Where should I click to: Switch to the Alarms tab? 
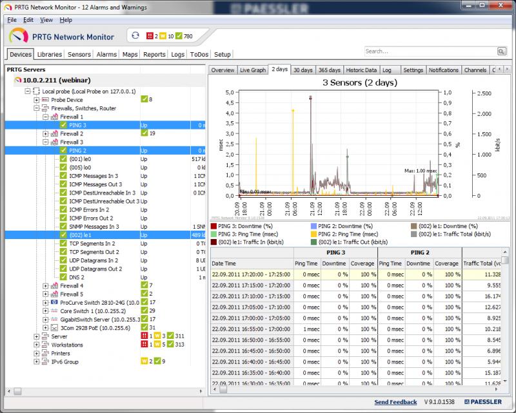106,54
